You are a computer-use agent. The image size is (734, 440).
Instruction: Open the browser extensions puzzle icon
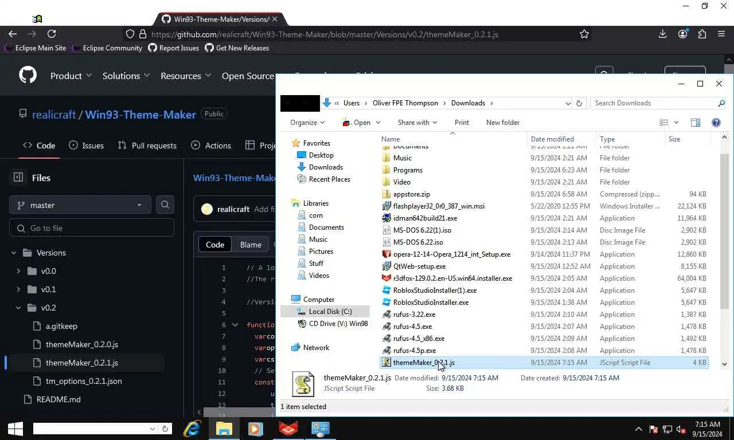[702, 34]
